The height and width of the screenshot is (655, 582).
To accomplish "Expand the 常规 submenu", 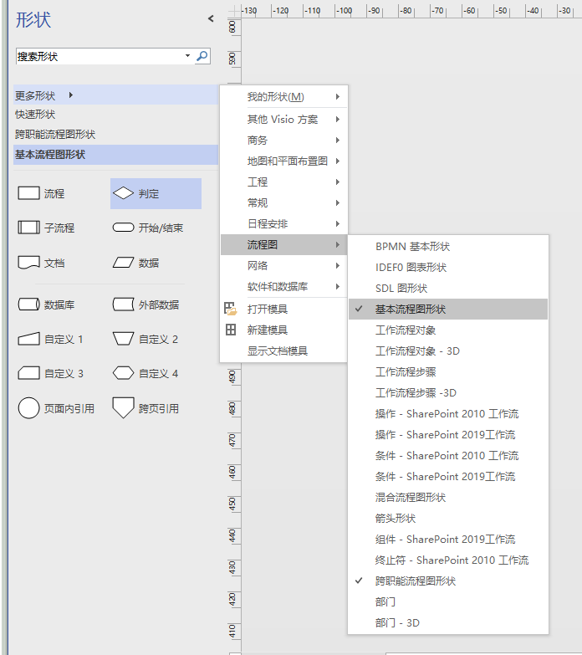I will pos(284,203).
